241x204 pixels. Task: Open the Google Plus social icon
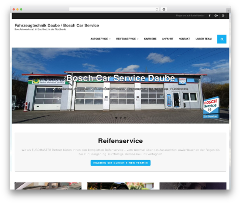(216, 15)
